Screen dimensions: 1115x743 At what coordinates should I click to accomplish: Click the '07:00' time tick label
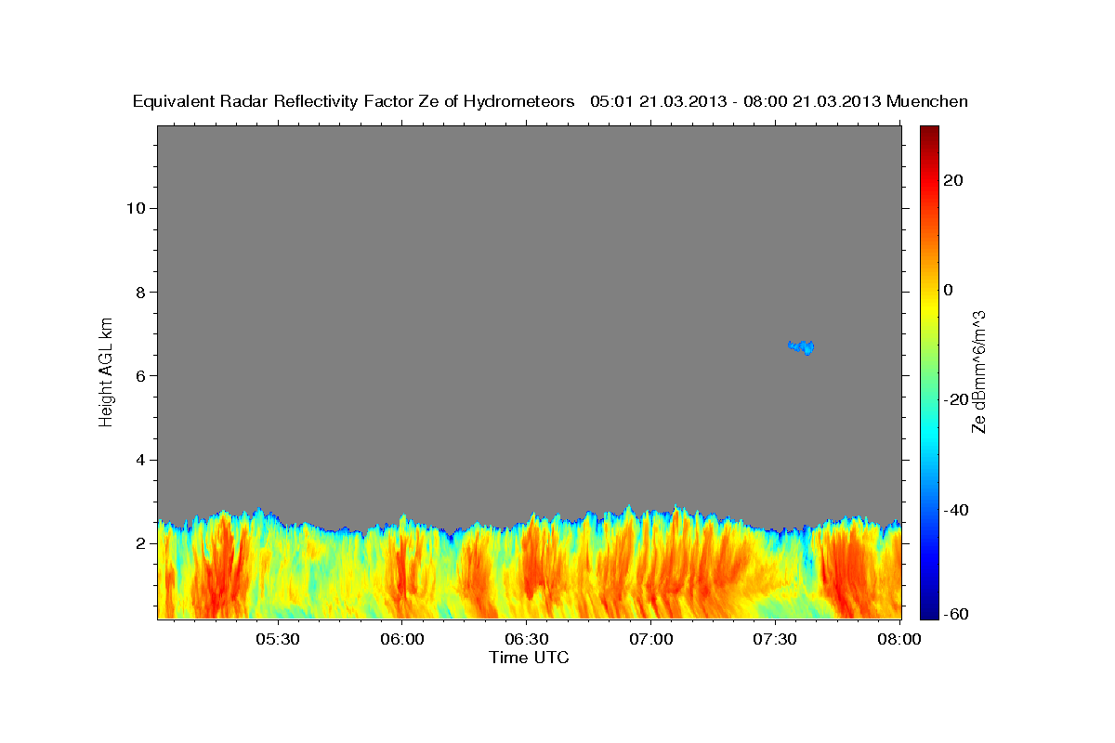point(651,640)
